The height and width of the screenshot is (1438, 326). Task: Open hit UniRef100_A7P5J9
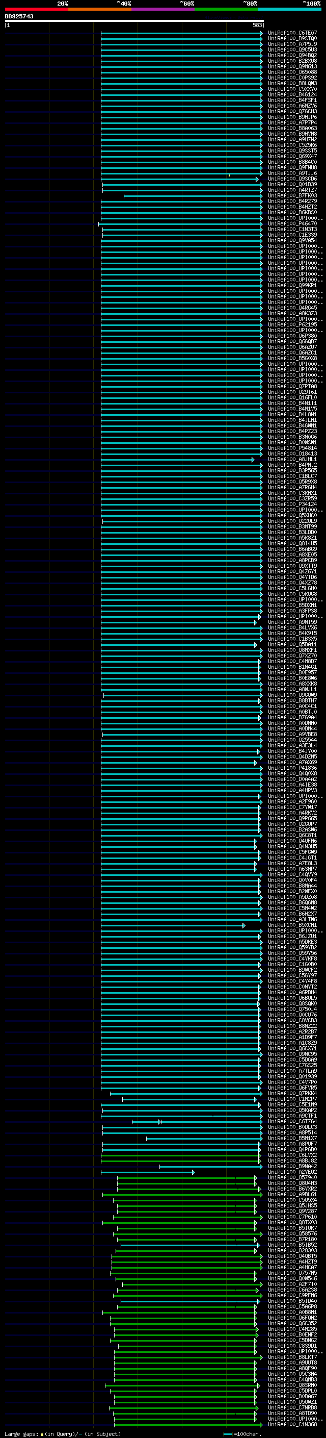point(292,44)
